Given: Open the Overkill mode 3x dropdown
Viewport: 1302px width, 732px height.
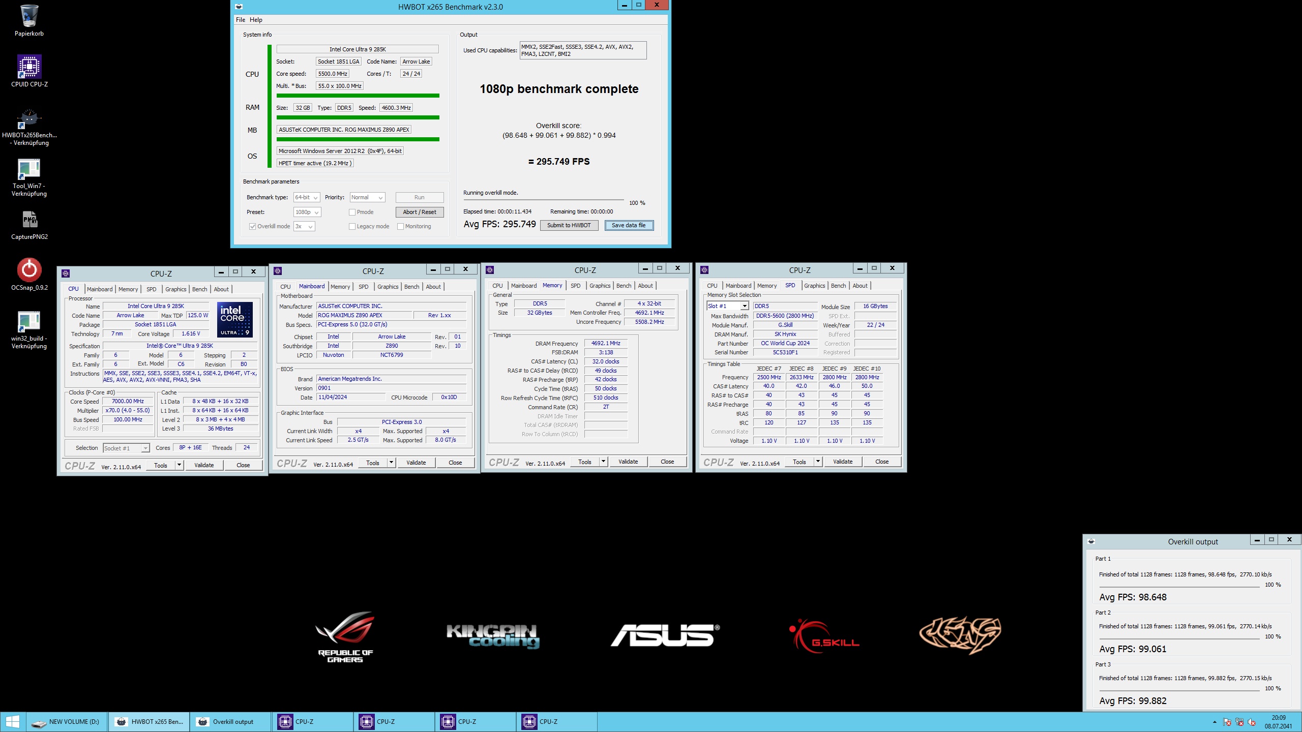Looking at the screenshot, I should coord(304,227).
